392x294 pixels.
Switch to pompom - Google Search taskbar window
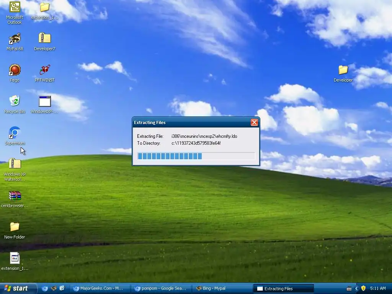point(161,289)
